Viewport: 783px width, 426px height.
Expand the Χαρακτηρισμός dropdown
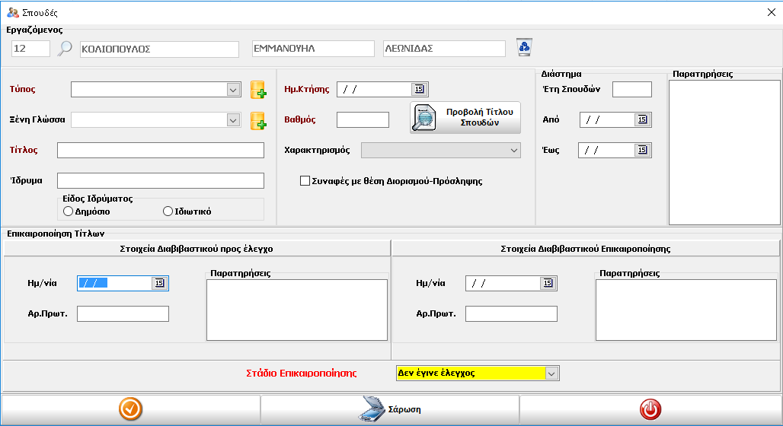514,150
